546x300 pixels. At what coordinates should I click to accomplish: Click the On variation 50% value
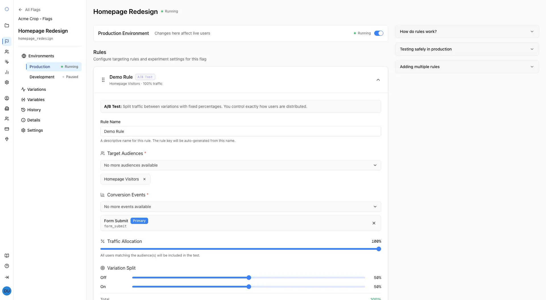tap(377, 287)
